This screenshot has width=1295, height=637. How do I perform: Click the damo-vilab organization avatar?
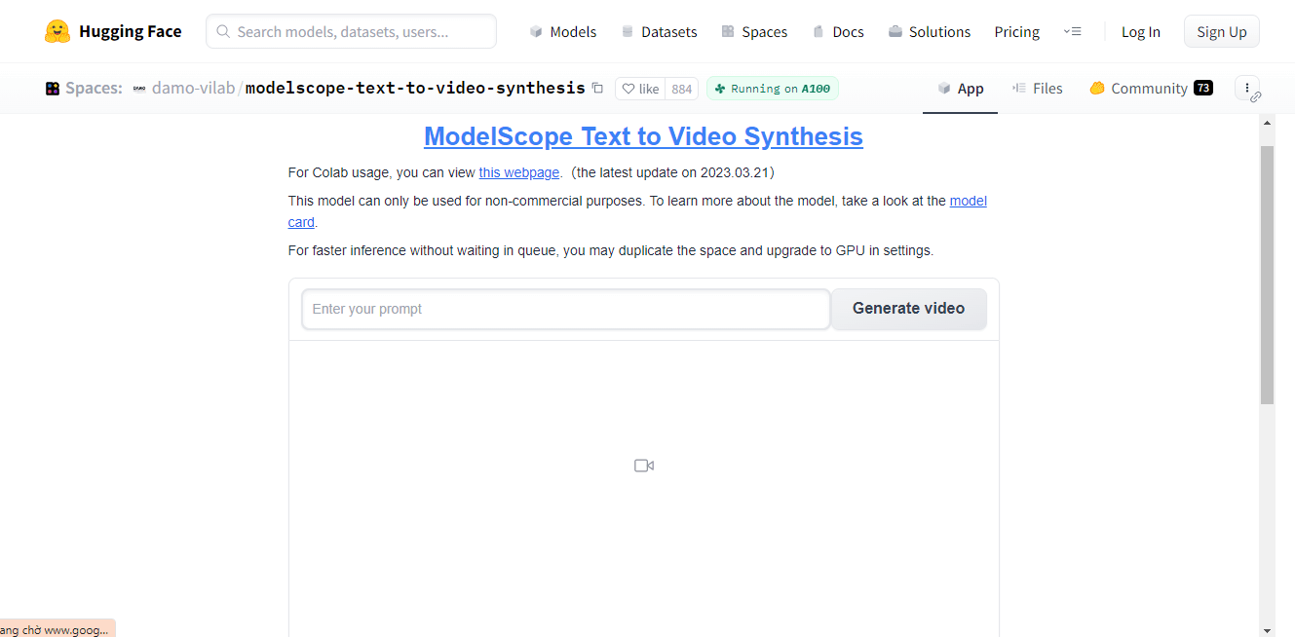point(139,89)
